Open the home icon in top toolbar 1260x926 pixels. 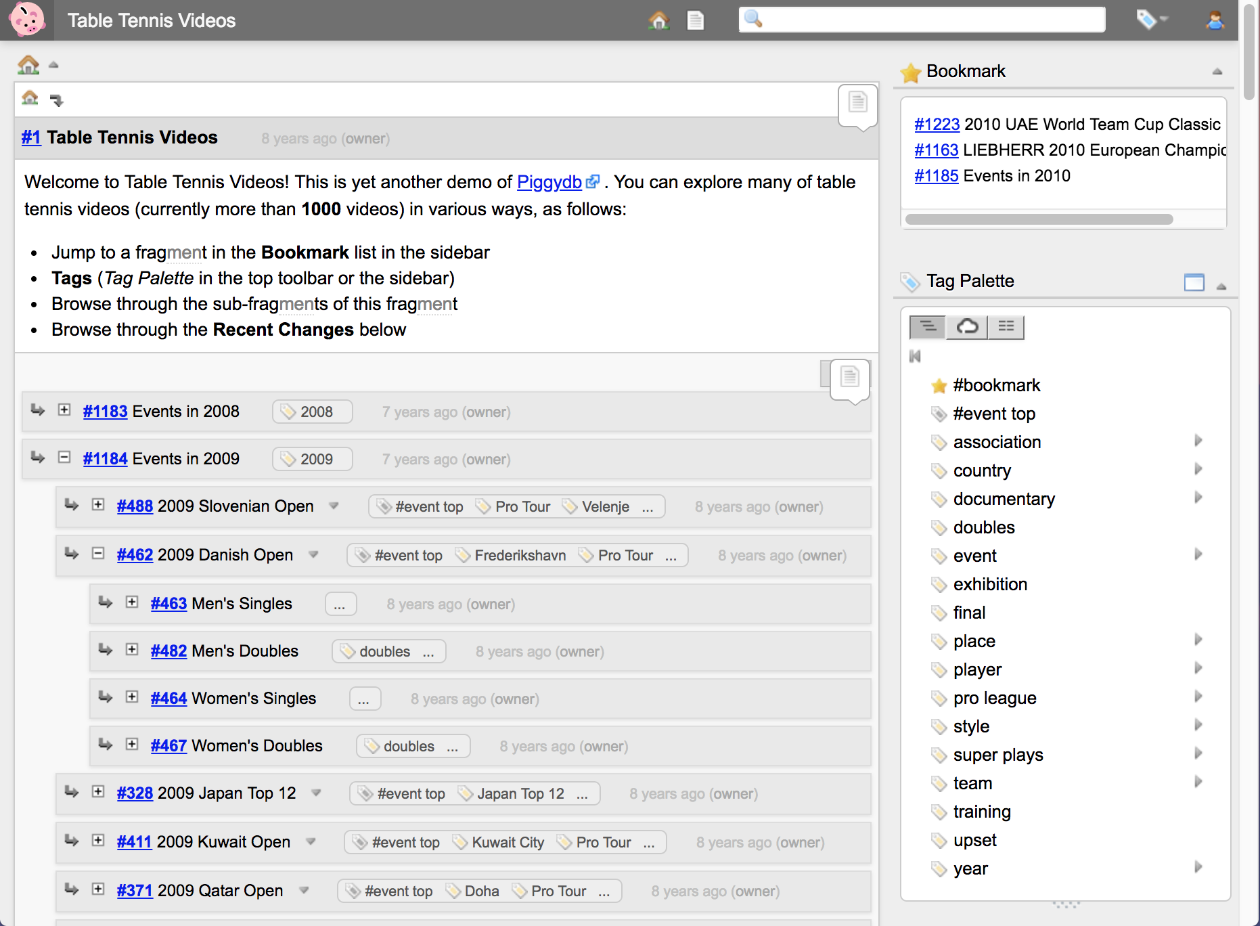(x=658, y=20)
